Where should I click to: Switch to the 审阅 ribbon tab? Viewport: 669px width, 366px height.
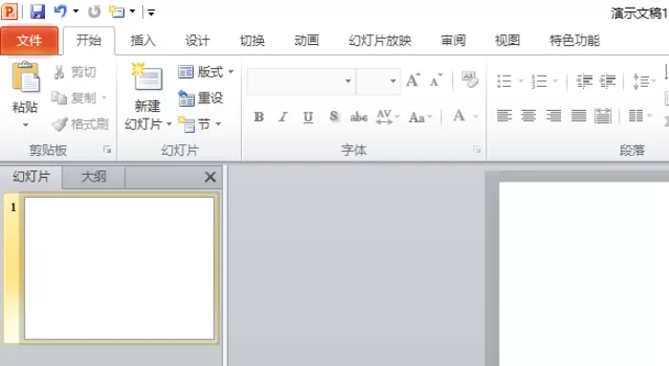[453, 40]
